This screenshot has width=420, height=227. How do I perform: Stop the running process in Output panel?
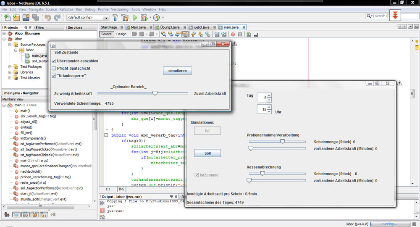[x=102, y=210]
